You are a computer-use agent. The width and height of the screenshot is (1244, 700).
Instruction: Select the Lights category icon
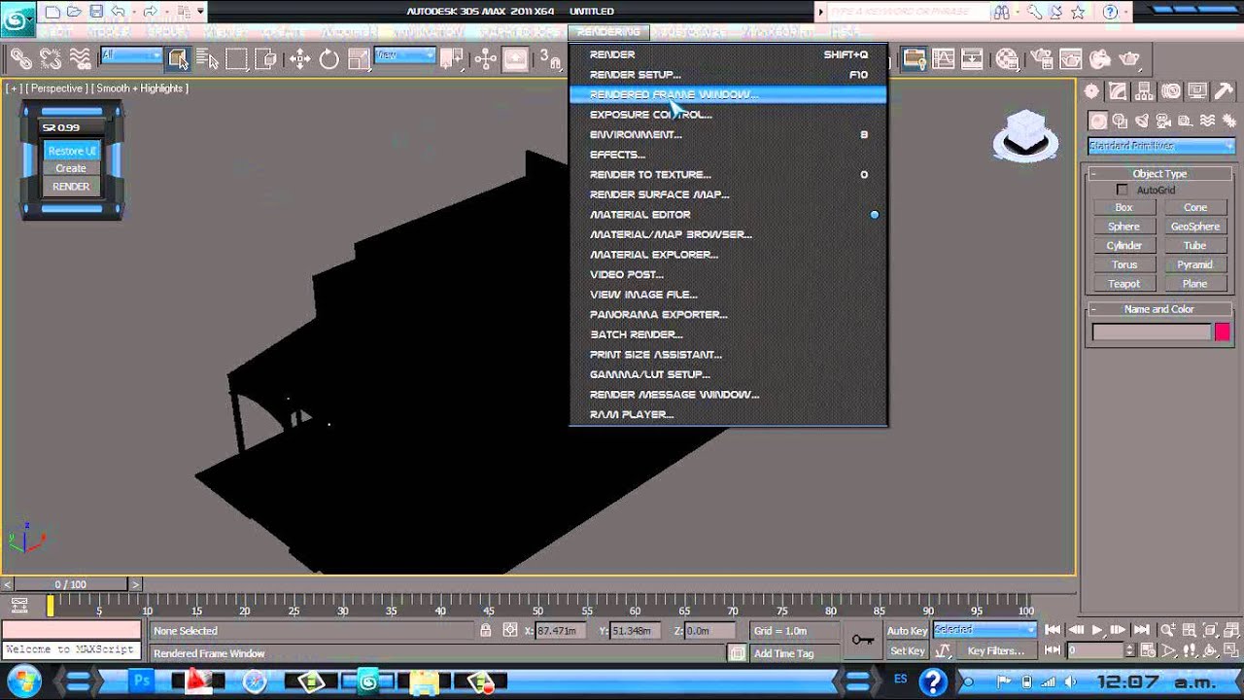[1142, 122]
